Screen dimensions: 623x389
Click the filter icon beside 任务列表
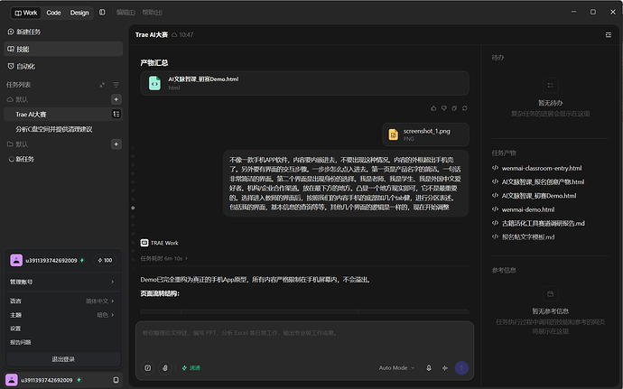[x=116, y=85]
